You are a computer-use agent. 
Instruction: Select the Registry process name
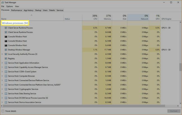(x=11, y=58)
